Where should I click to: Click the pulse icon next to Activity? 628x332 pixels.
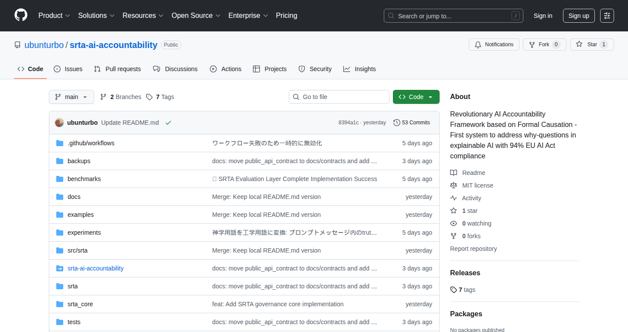tap(454, 198)
